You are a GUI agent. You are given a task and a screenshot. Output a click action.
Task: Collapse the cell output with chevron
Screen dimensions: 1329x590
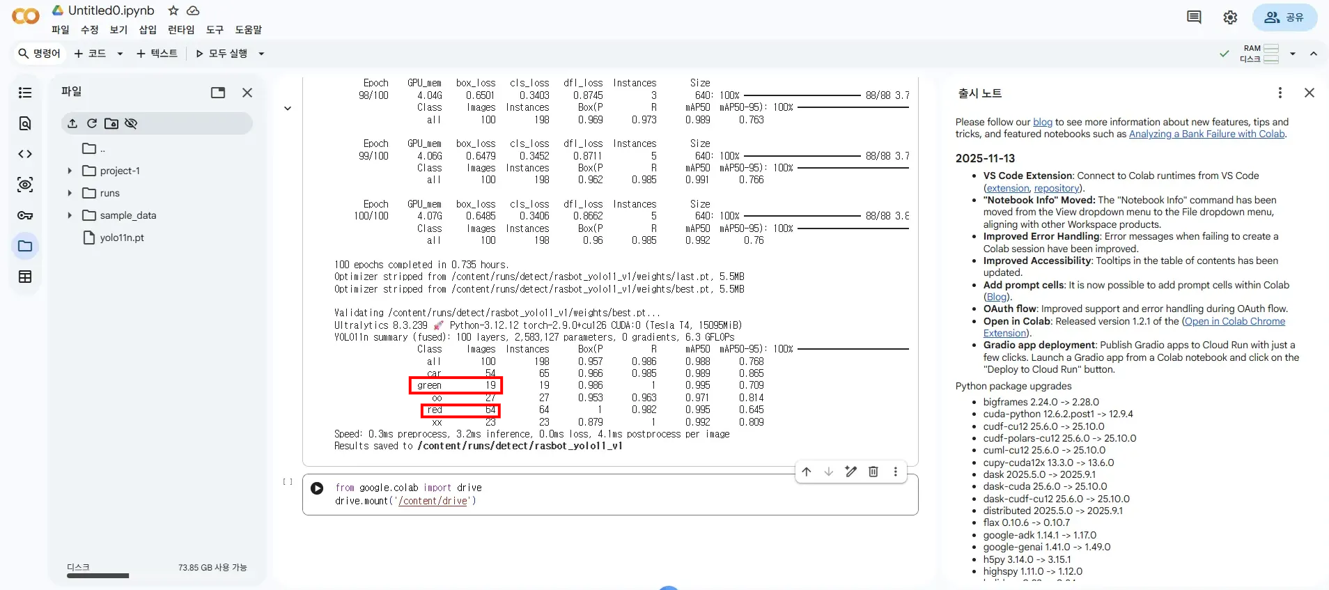tap(288, 109)
